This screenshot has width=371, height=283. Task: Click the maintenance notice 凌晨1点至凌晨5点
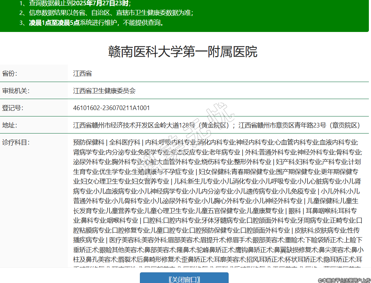point(54,23)
